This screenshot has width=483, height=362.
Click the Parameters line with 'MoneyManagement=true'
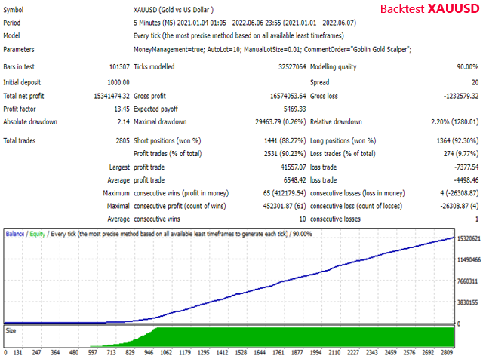(x=272, y=49)
